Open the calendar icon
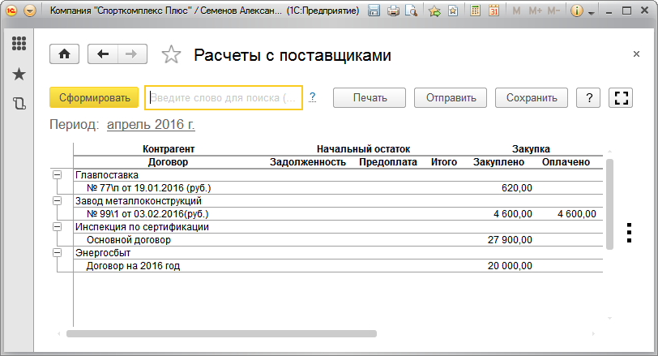658x356 pixels. (493, 11)
